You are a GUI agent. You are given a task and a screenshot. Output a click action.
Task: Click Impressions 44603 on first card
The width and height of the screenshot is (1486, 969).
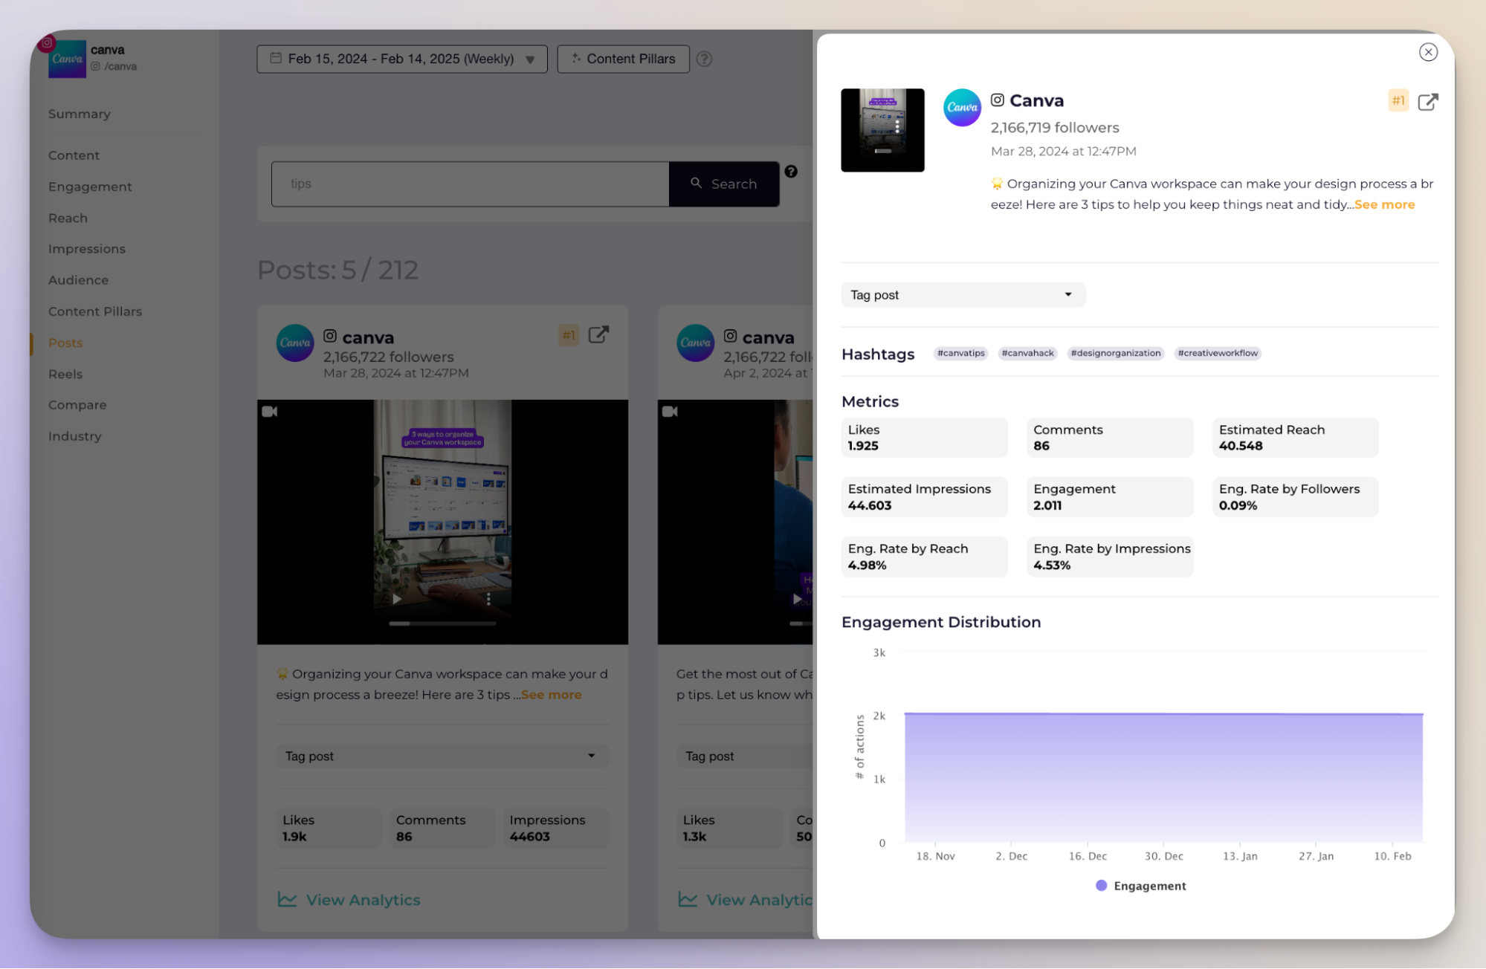click(555, 828)
